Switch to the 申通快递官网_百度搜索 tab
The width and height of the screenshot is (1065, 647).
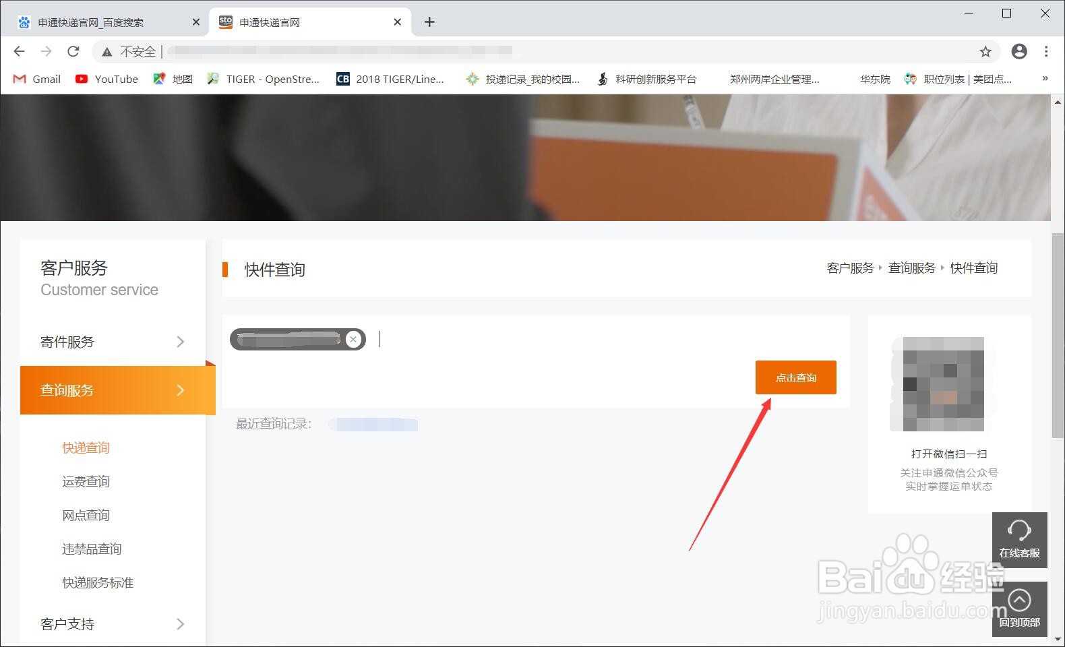(x=108, y=22)
